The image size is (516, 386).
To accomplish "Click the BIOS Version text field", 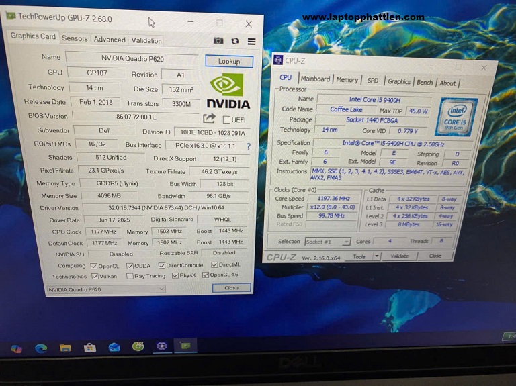I will tap(133, 117).
